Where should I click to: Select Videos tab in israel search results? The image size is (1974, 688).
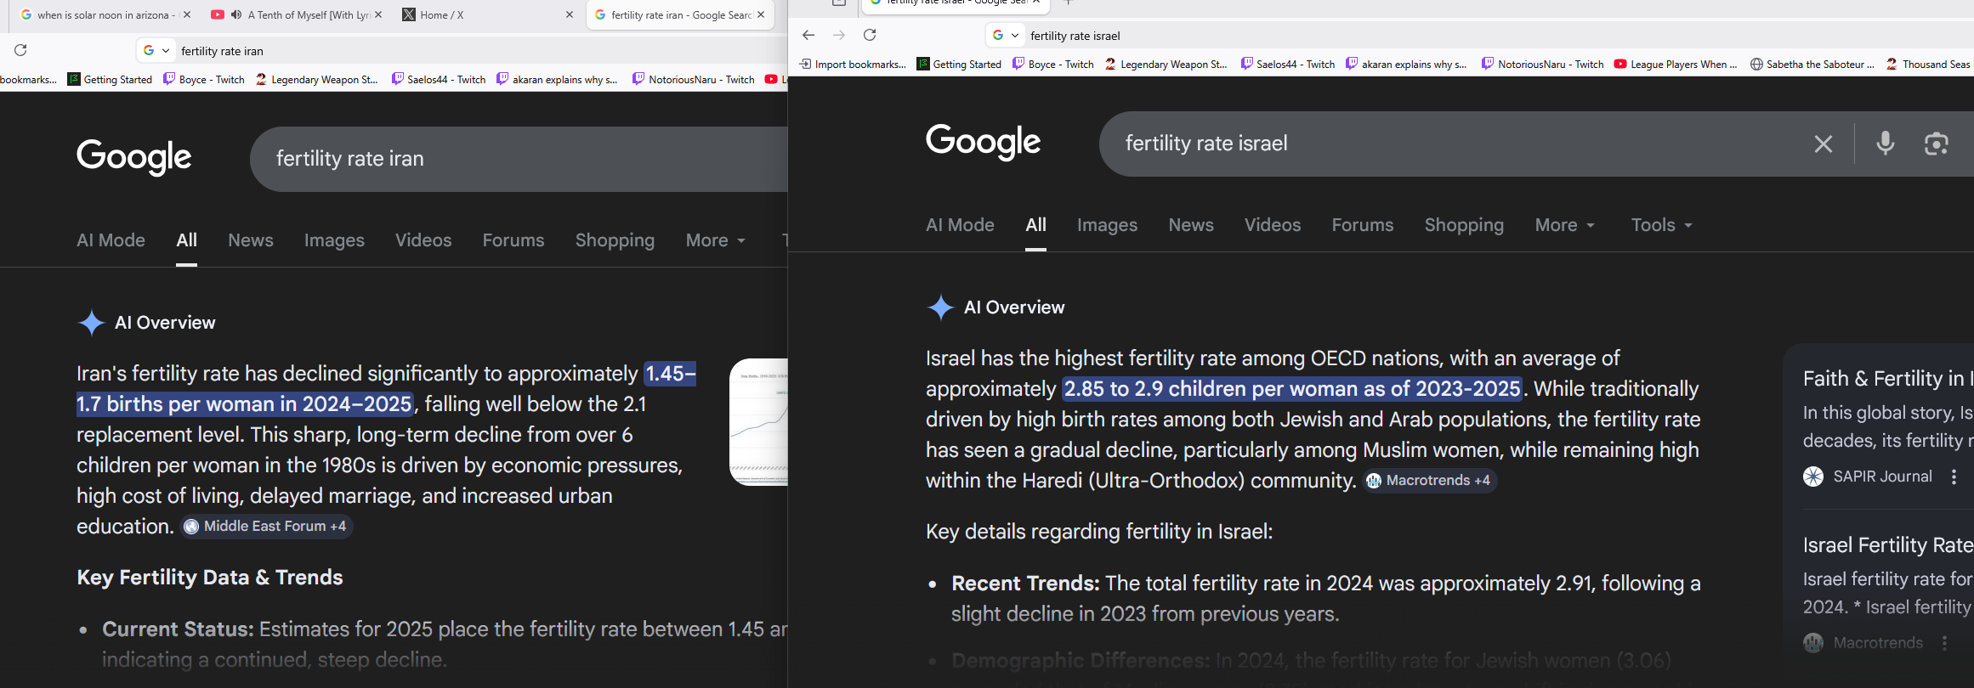click(1273, 225)
